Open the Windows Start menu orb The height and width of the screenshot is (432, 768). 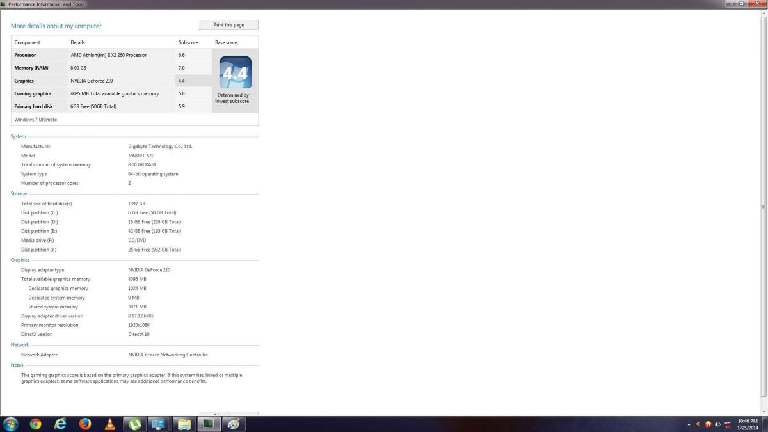[x=10, y=424]
